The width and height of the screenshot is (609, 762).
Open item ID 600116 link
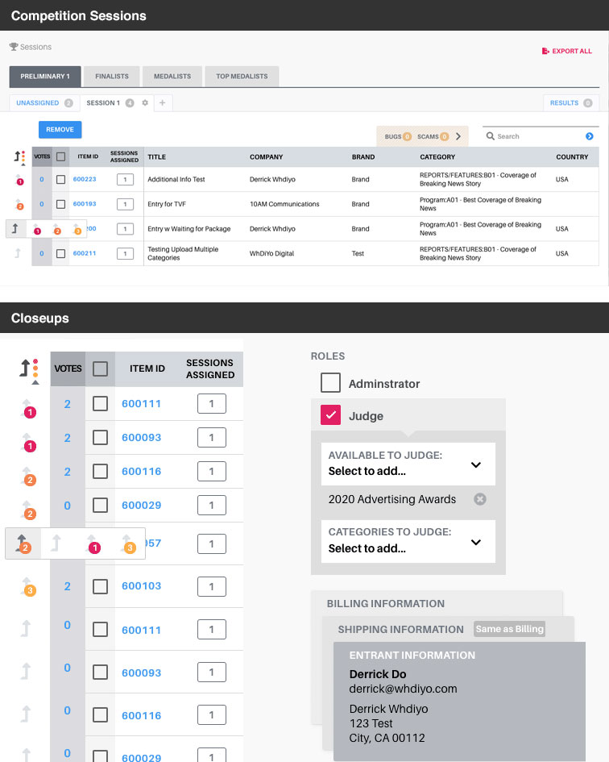pyautogui.click(x=141, y=472)
